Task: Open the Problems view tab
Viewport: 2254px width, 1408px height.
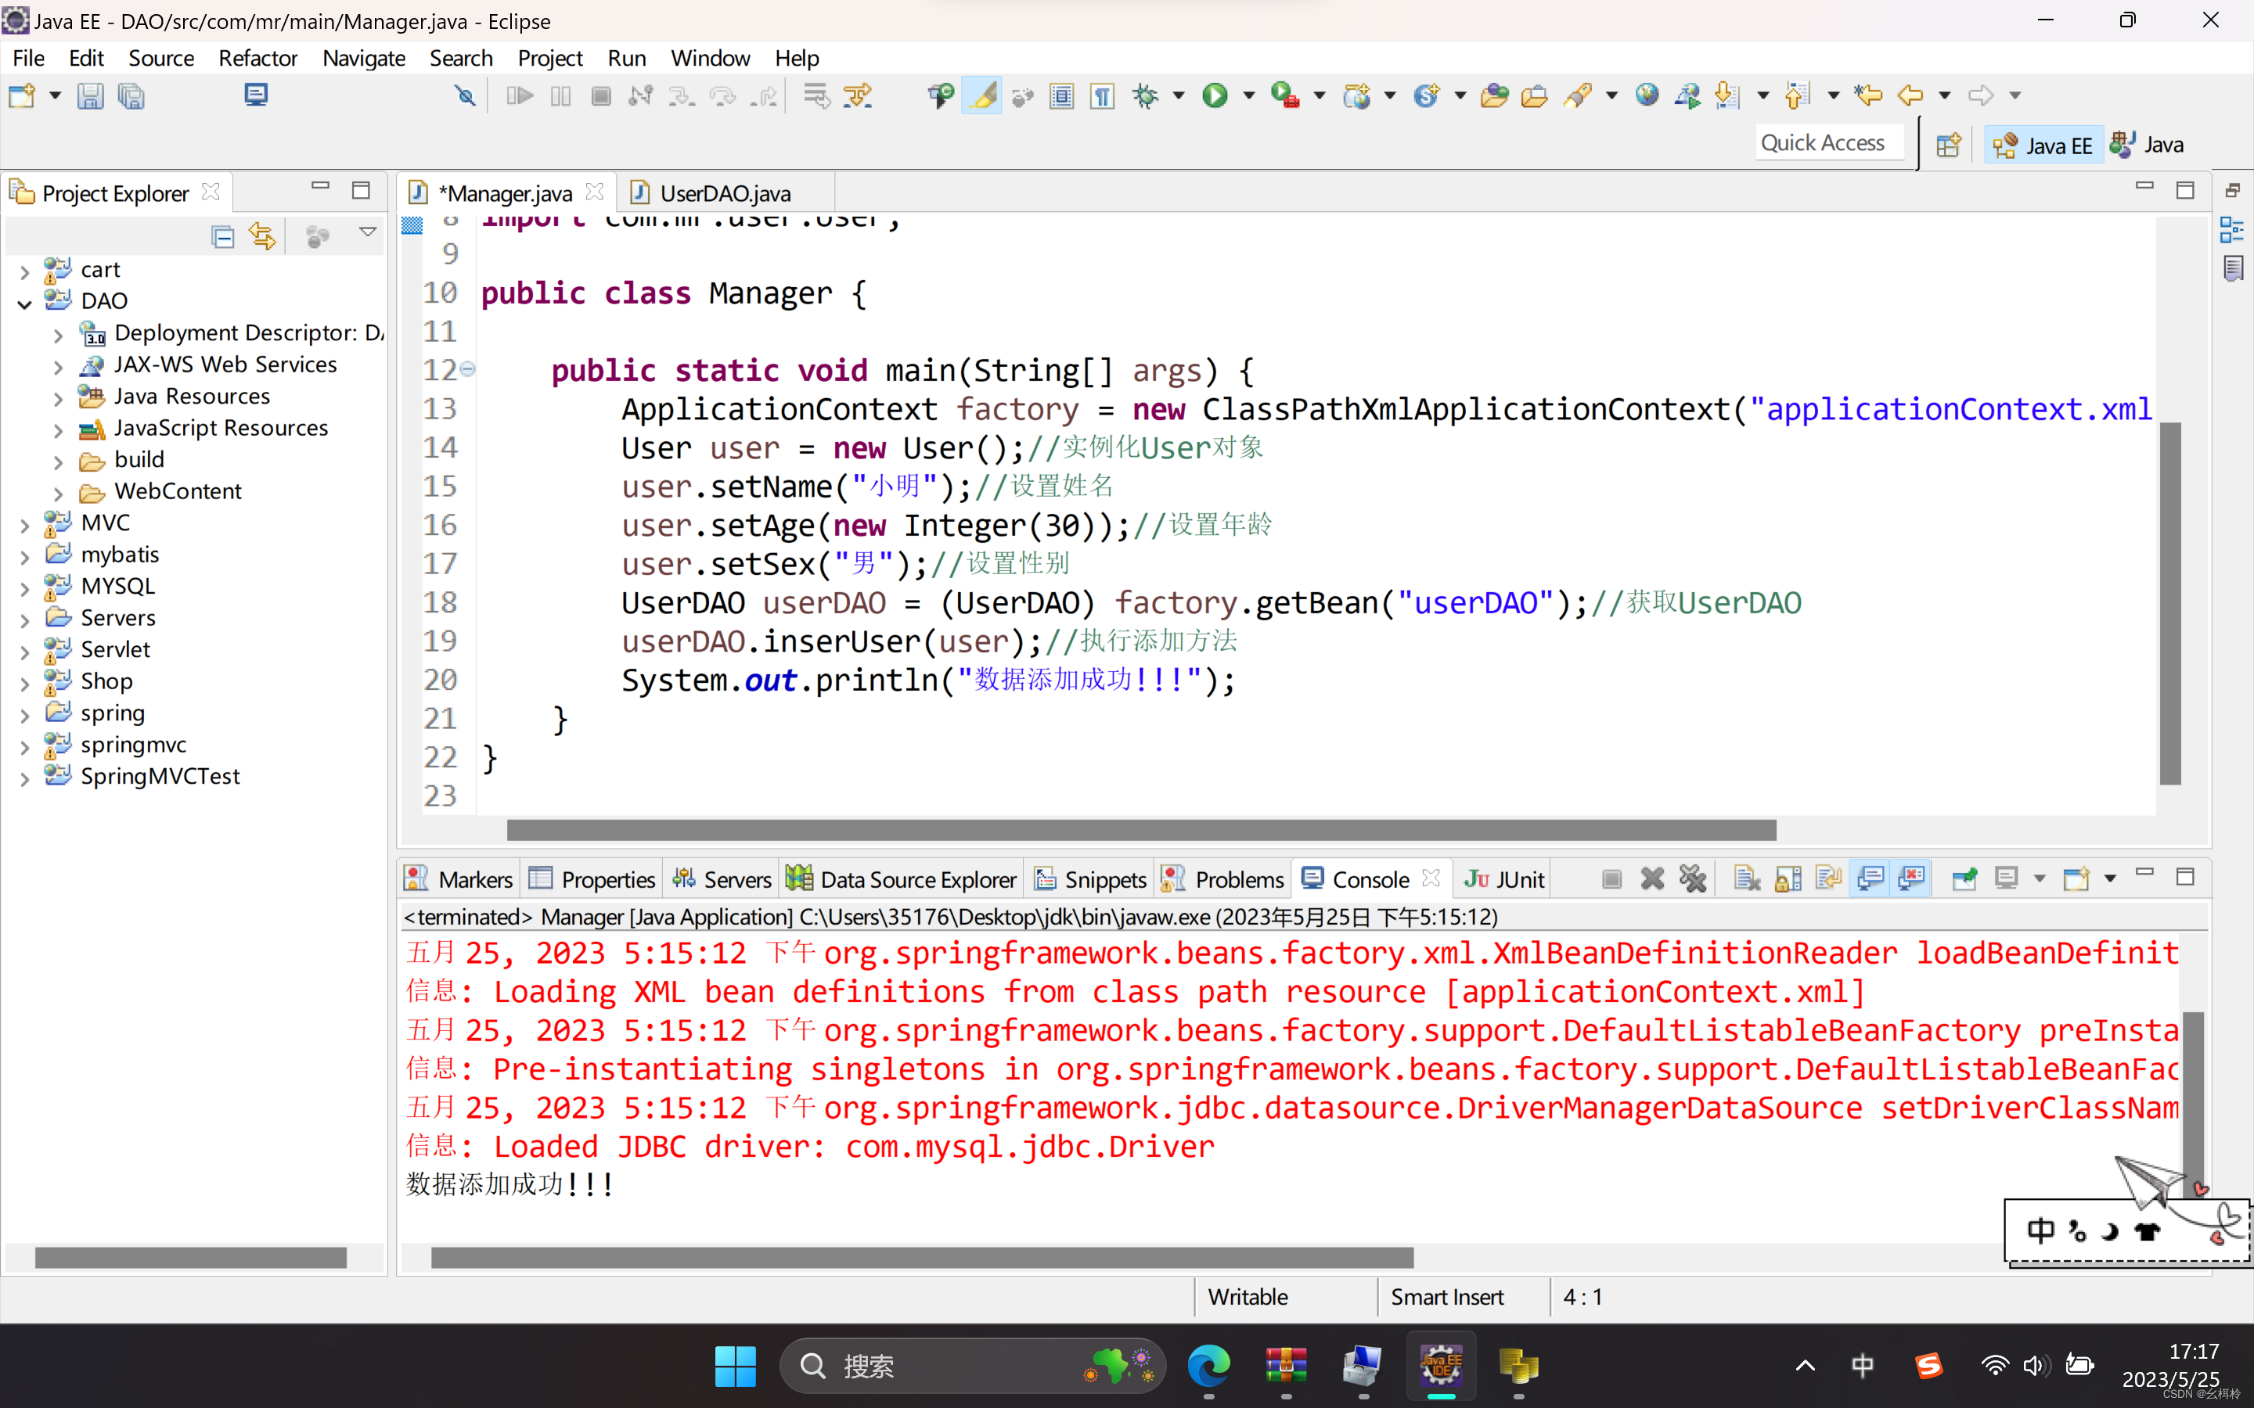Action: 1238,879
